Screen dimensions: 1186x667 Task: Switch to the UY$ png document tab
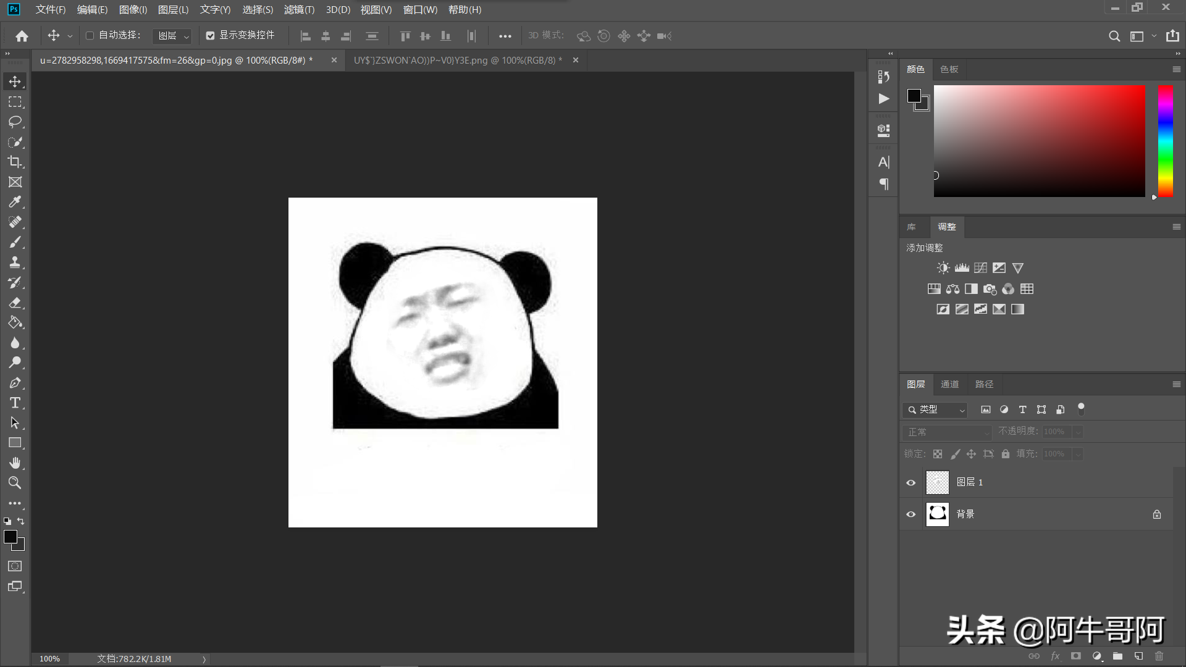(x=457, y=61)
